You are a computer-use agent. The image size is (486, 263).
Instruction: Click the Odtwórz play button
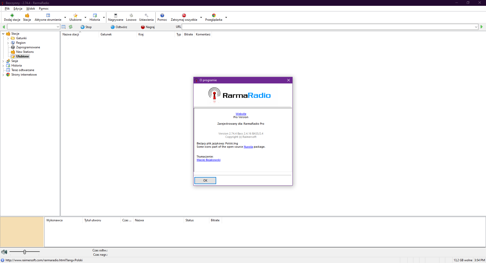coord(119,27)
